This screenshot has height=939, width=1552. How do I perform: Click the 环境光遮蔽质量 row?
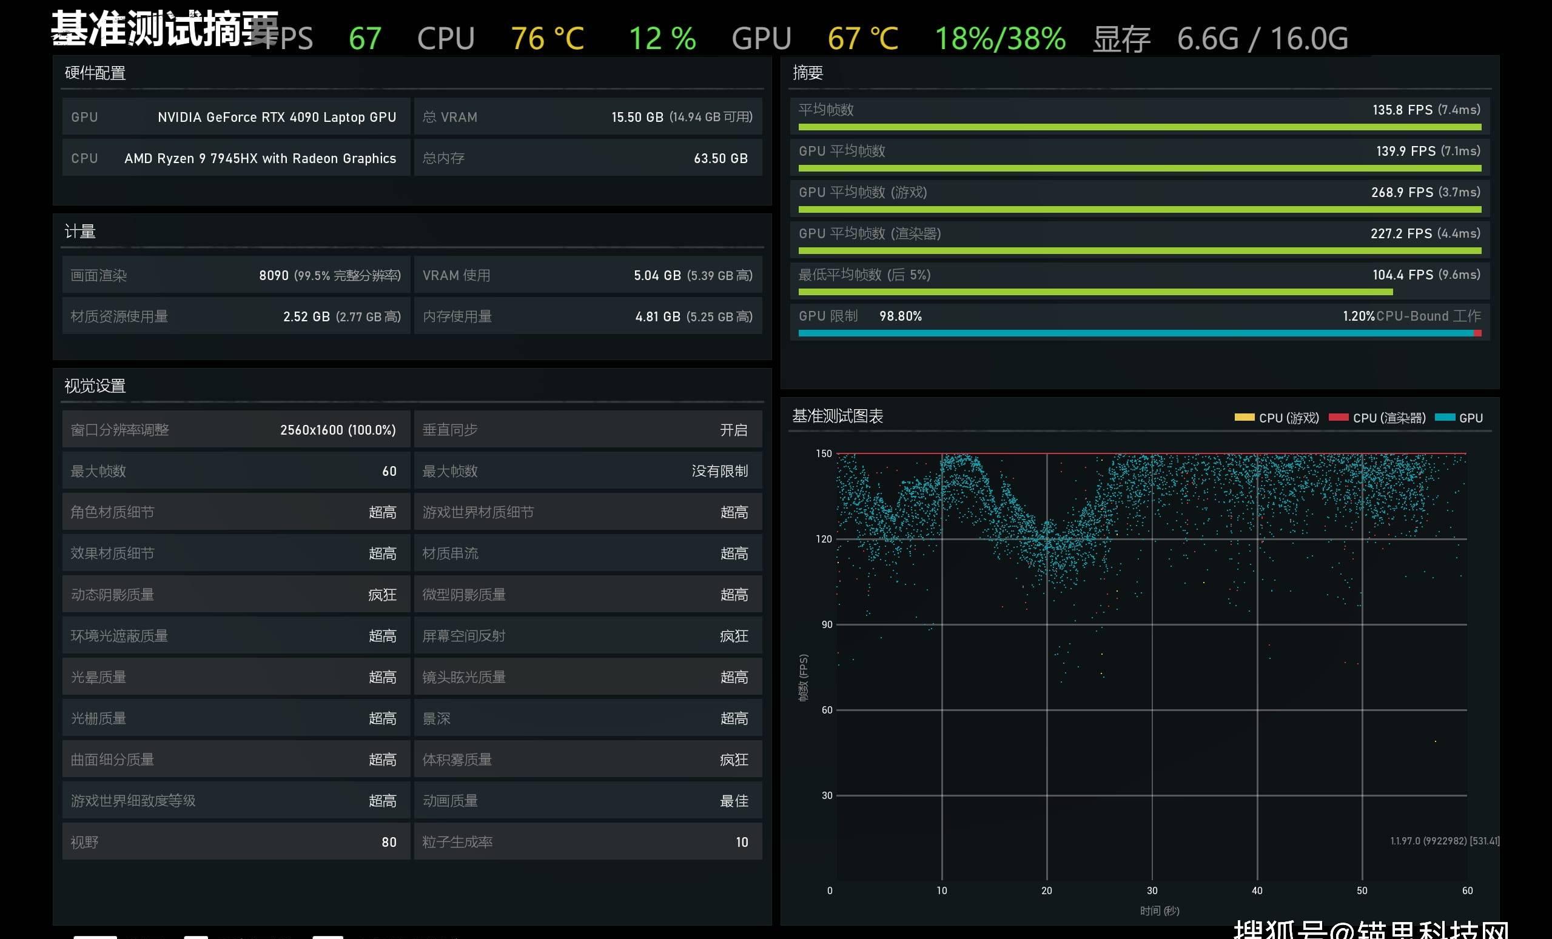(236, 635)
